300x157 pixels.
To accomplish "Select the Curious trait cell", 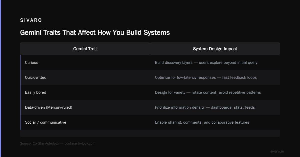I will click(85, 63).
